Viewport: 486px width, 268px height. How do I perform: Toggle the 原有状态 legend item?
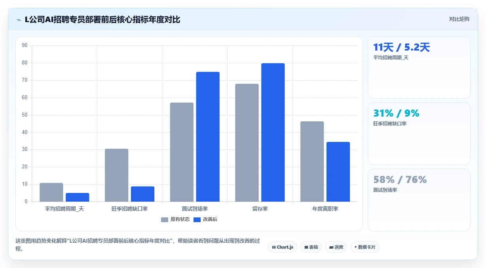(x=175, y=219)
